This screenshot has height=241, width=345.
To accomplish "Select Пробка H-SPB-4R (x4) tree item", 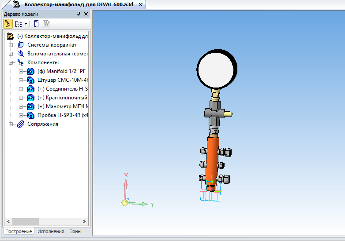I will [x=63, y=115].
